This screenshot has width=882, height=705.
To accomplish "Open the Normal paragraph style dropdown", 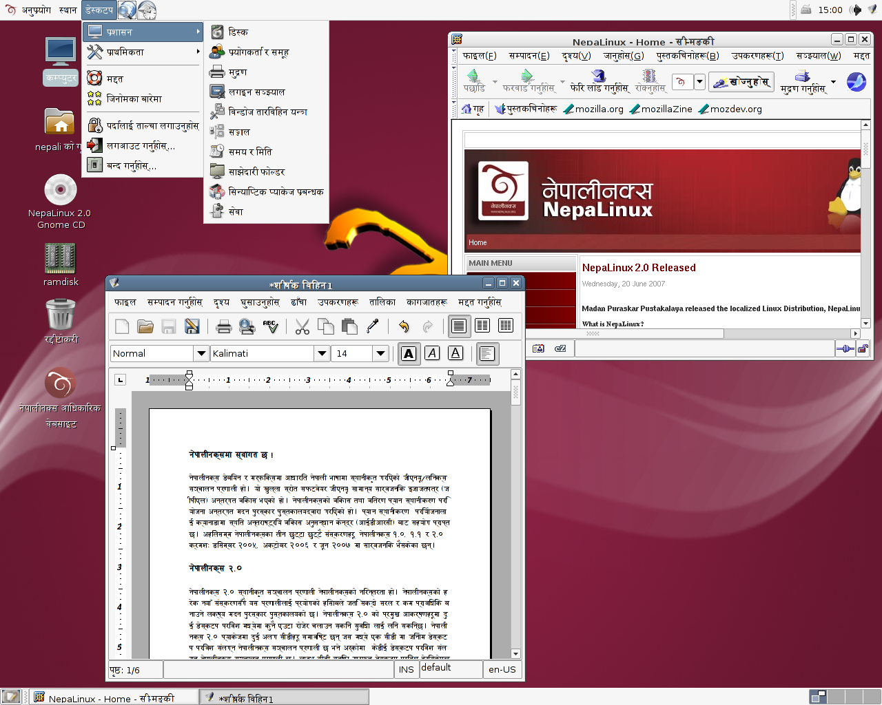I will point(201,353).
